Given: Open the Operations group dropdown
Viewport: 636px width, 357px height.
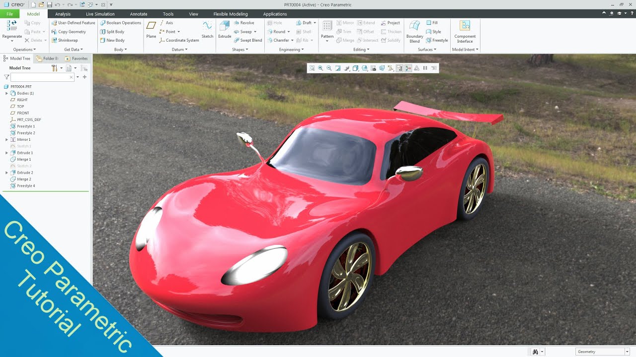Looking at the screenshot, I should 24,50.
